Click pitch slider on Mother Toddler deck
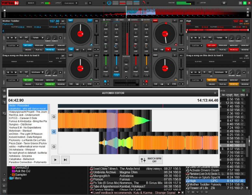The width and height of the screenshot is (252, 195). [97, 35]
